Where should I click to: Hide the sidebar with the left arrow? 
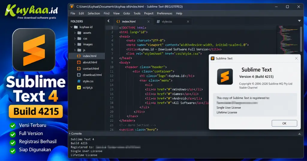(x=109, y=21)
